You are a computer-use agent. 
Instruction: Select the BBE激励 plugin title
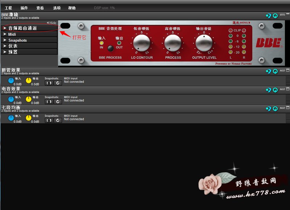pos(10,15)
